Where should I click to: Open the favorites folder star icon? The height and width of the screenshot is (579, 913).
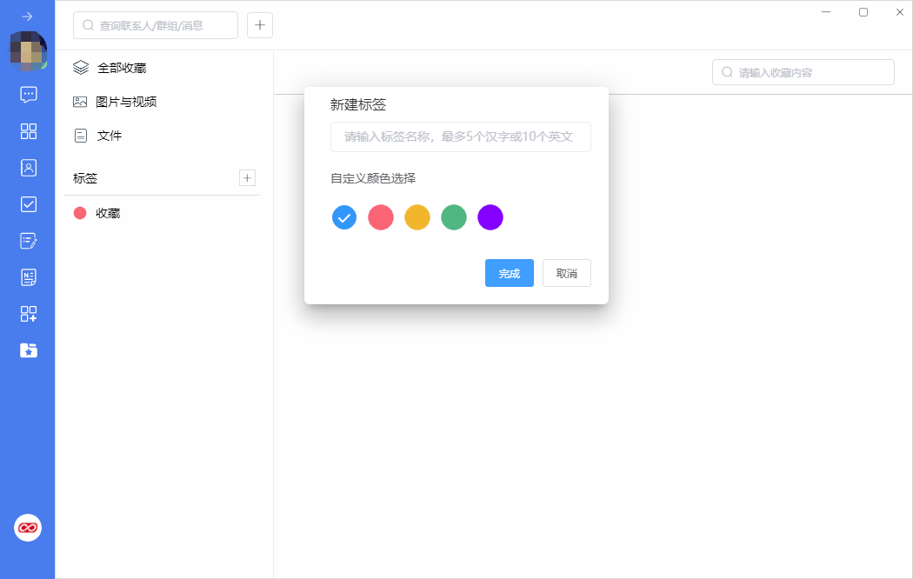point(28,350)
